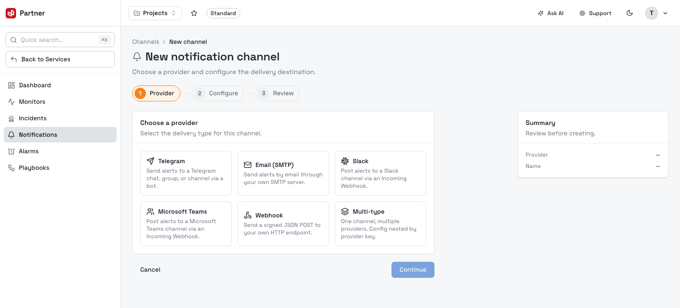
Task: Expand the user account menu chevron
Action: pos(665,13)
